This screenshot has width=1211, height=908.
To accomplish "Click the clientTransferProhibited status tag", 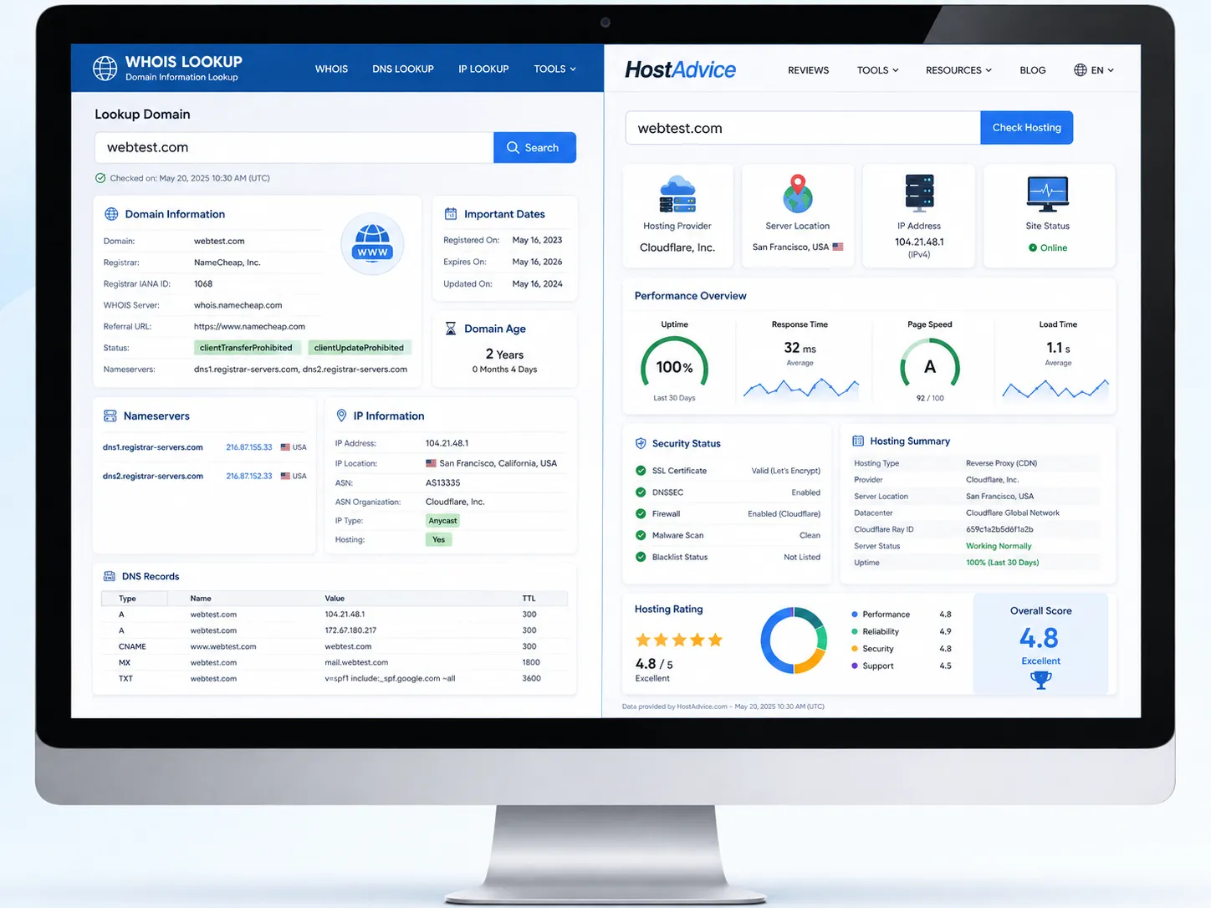I will point(246,348).
